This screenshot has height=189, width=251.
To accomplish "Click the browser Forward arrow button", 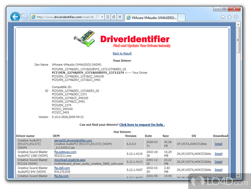I will (25, 17).
